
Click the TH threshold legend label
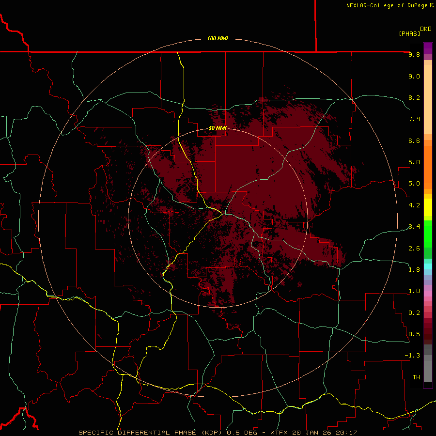coord(416,377)
